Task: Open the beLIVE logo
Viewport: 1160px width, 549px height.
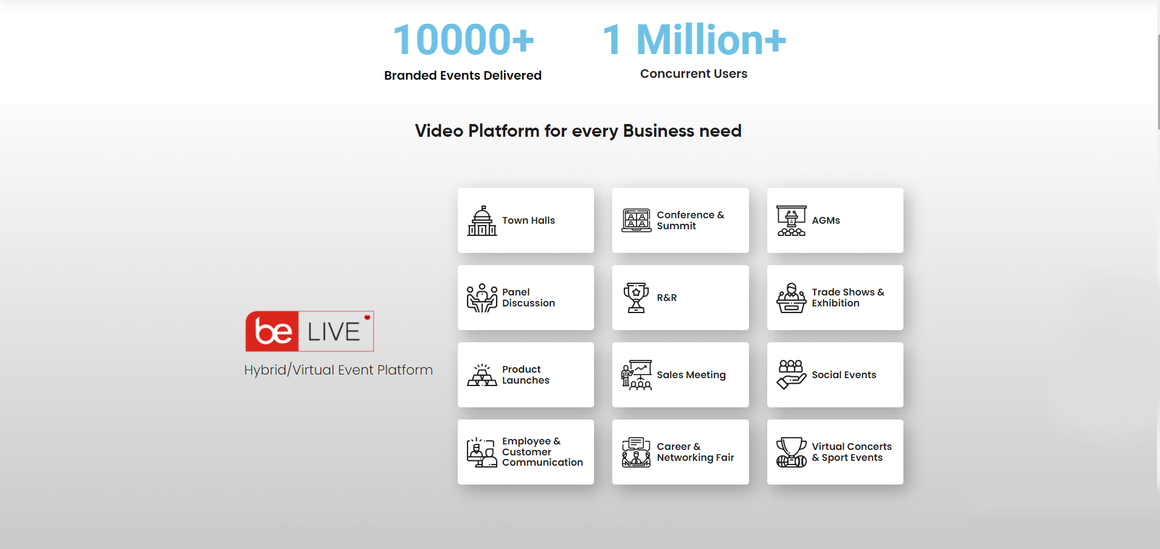Action: (x=309, y=331)
